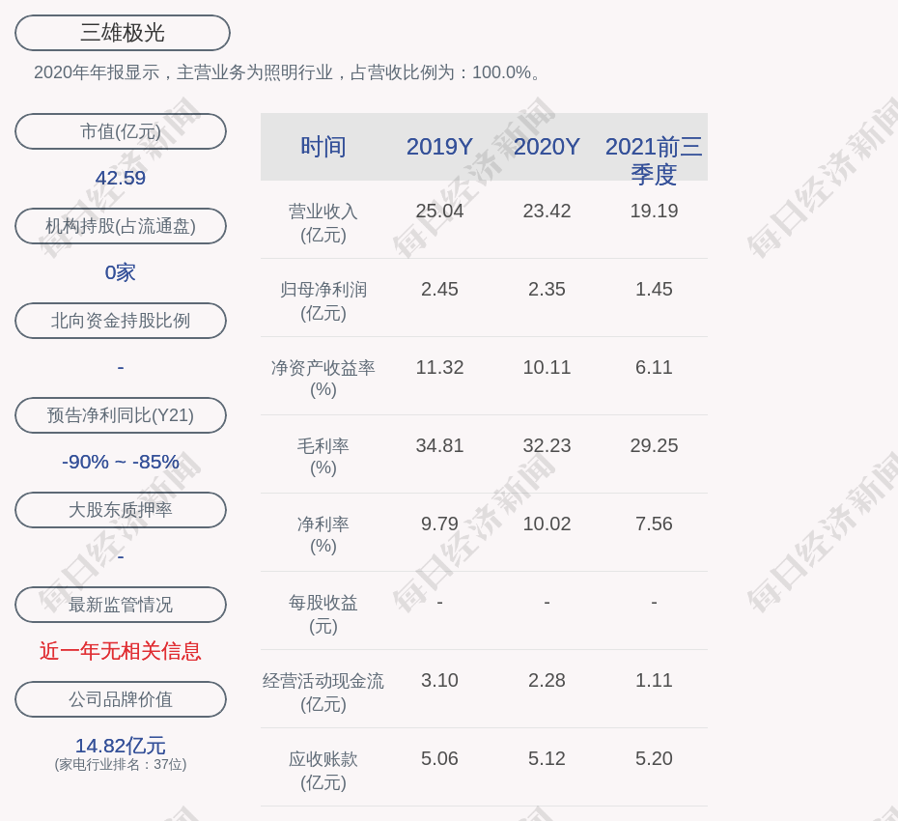Select the 净资产收益率(%) row label

point(323,378)
